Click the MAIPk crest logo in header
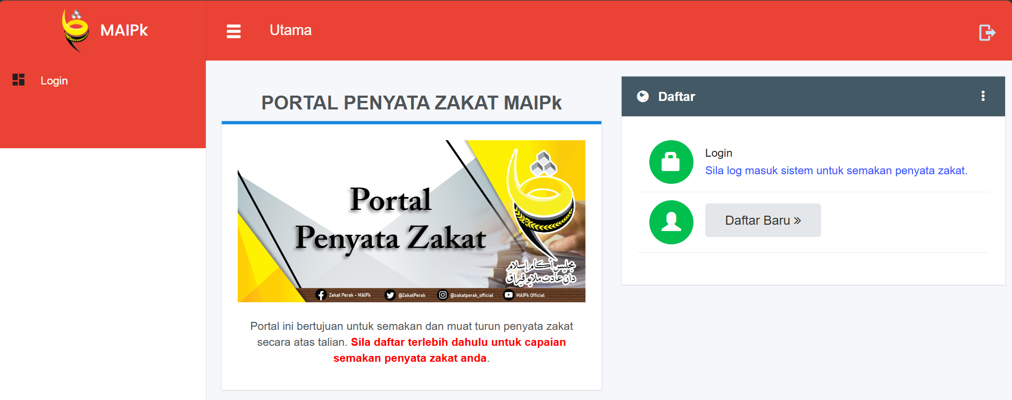The image size is (1012, 400). (x=75, y=31)
